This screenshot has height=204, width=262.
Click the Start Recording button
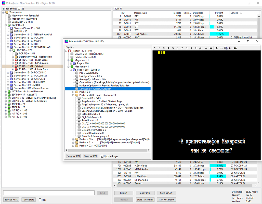(x=166, y=199)
